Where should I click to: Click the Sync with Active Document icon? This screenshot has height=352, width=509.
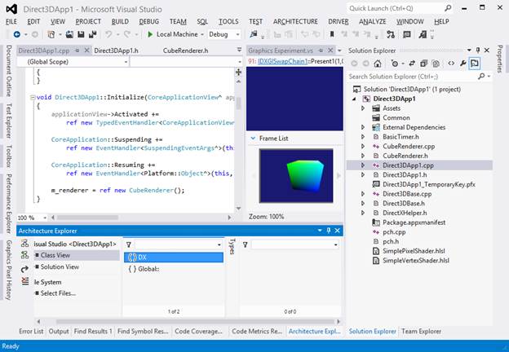coord(412,64)
